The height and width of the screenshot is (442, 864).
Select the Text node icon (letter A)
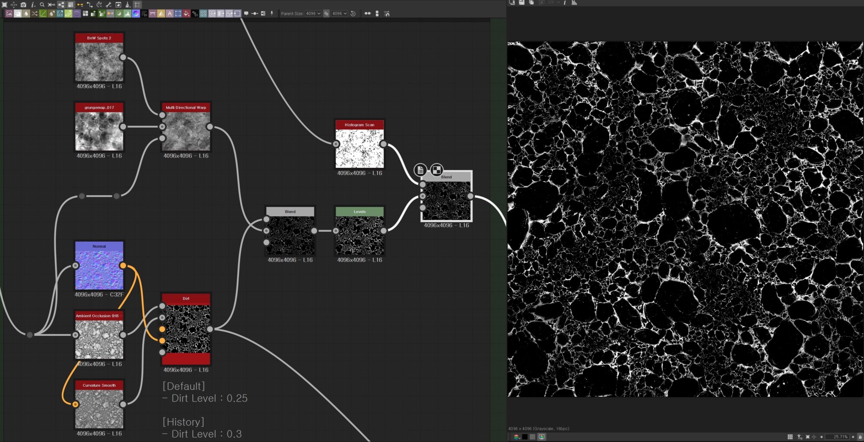pyautogui.click(x=169, y=13)
